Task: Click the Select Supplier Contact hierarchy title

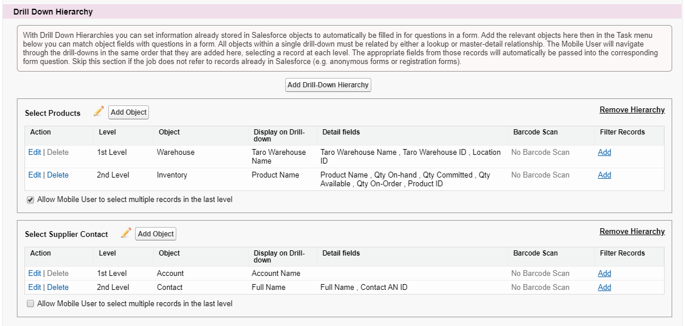Action: 66,234
